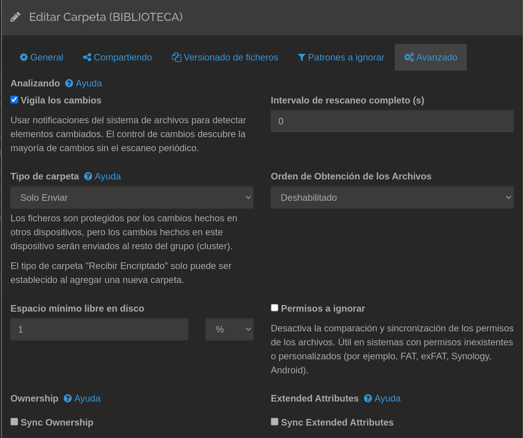Viewport: 523px width, 438px height.
Task: Switch to the Versionado de ficheros tab
Action: (x=231, y=57)
